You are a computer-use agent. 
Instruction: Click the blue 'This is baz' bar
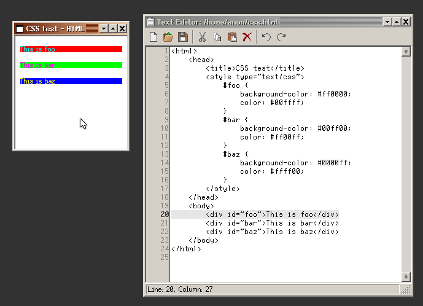coord(71,81)
